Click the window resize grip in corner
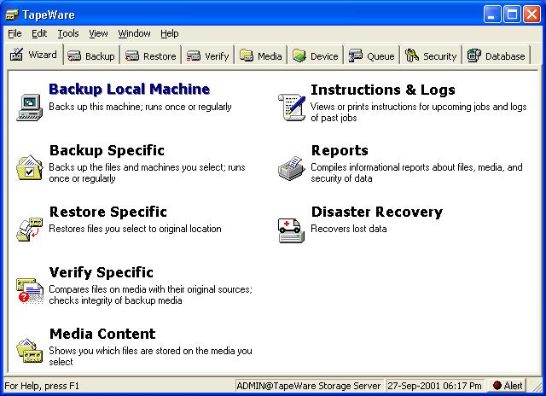546x396 pixels. (x=536, y=386)
